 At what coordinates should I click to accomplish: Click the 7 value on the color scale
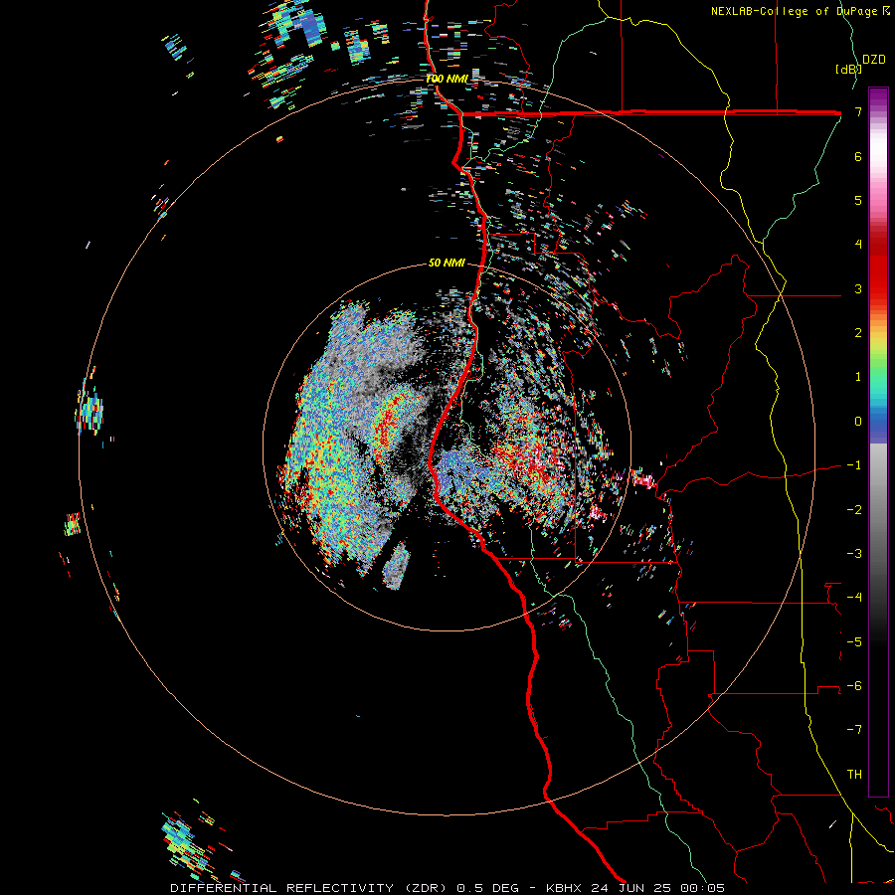858,111
